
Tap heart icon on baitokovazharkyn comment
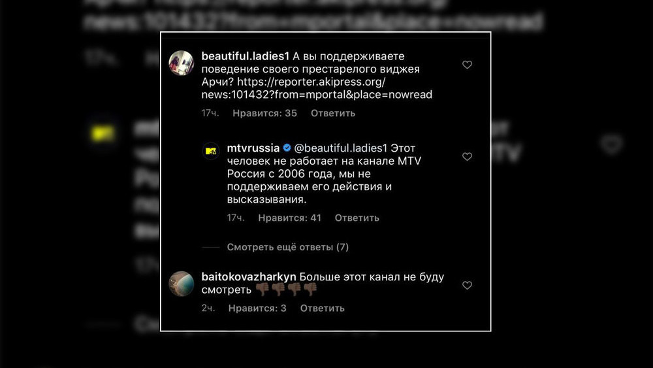pos(467,285)
